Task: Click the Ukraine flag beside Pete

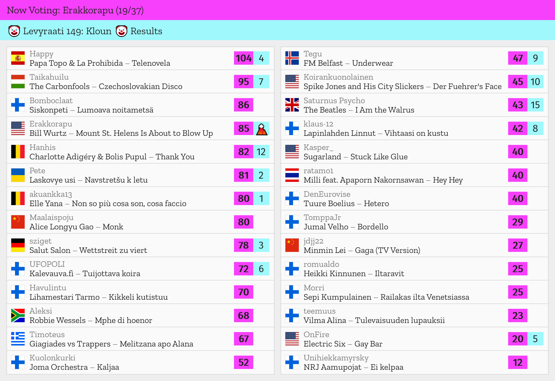Action: click(x=18, y=175)
